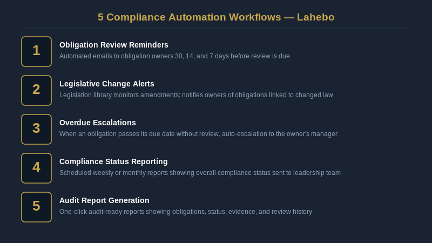This screenshot has width=432, height=243.
Task: Click the number 3 badge
Action: point(36,129)
